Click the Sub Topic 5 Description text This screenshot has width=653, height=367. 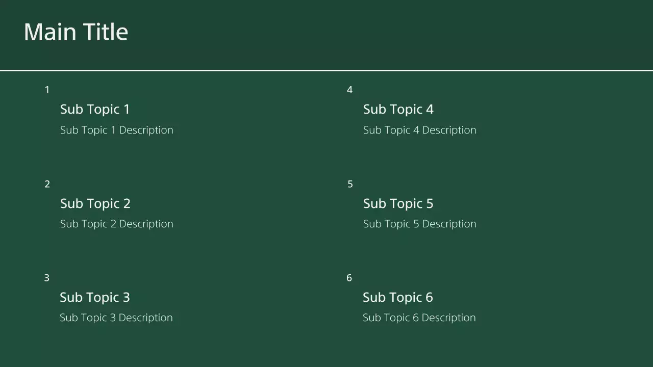419,224
